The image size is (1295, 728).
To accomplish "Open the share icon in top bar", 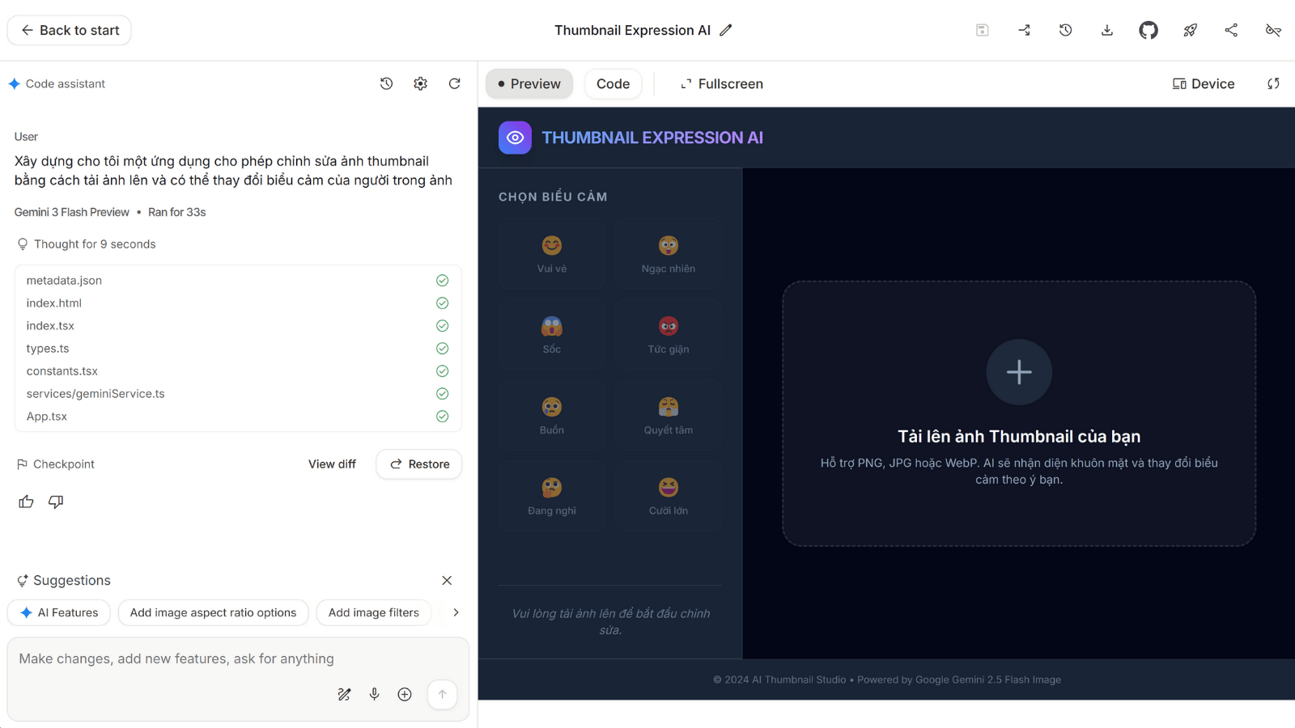I will pos(1231,30).
